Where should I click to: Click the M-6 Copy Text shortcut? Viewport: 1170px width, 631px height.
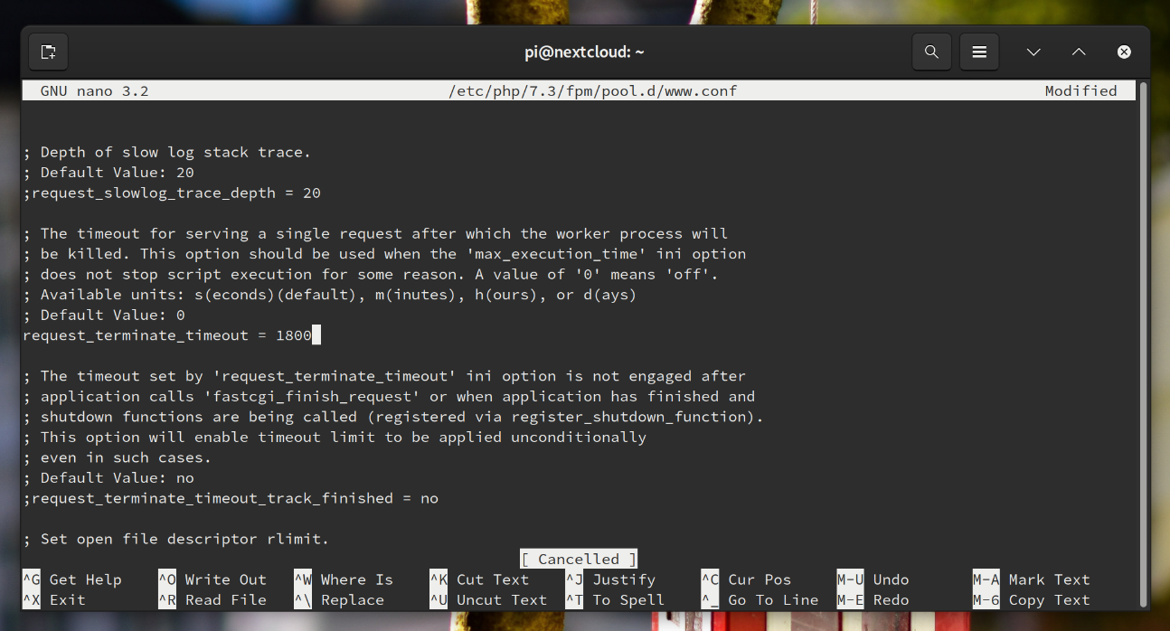[x=1031, y=600]
